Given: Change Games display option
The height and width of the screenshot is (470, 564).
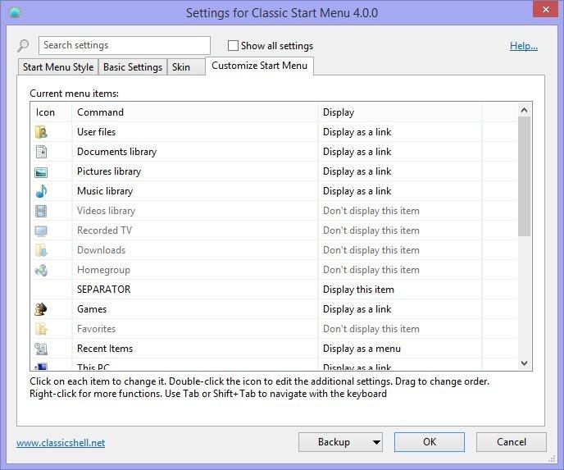Looking at the screenshot, I should click(x=357, y=309).
